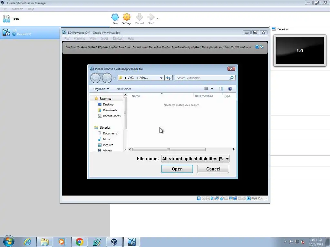This screenshot has height=247, width=330.
Task: Show hidden tray icons arrow
Action: 286,242
